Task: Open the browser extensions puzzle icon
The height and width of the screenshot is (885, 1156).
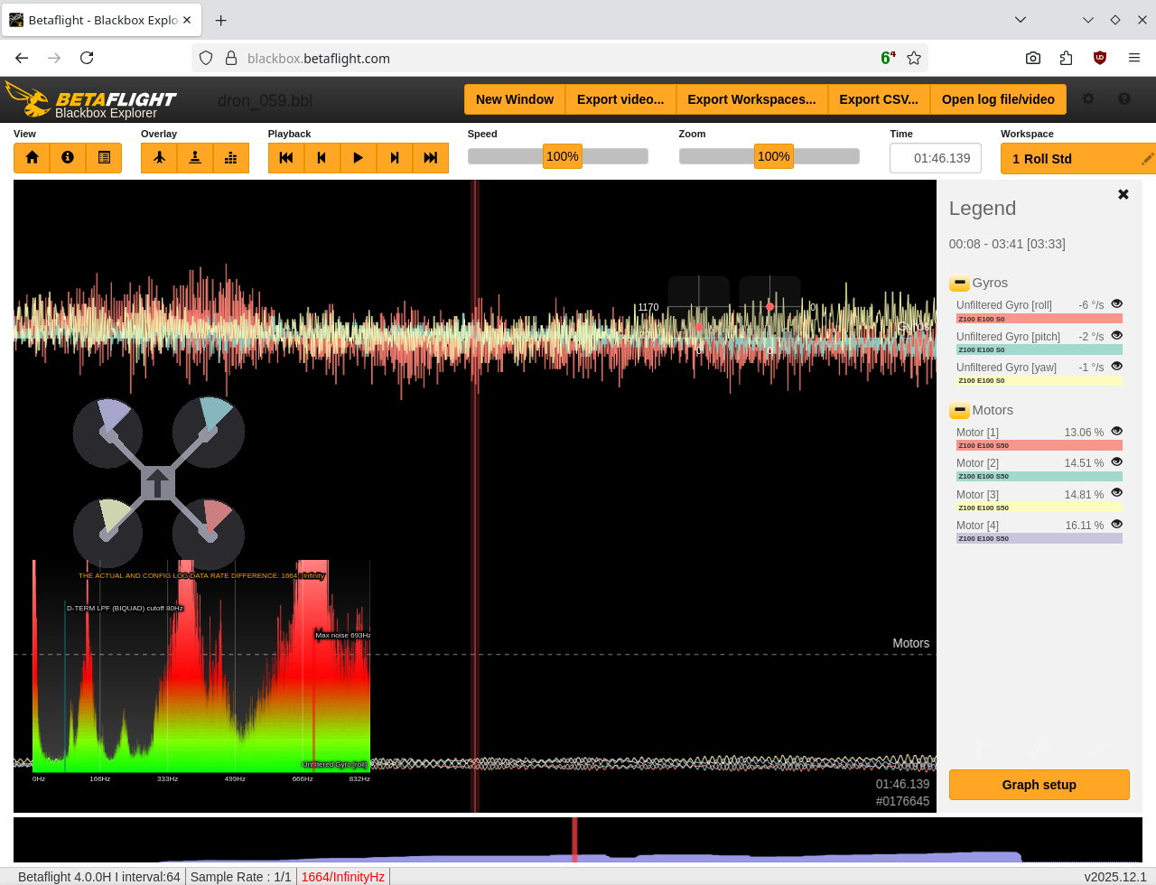Action: [1067, 58]
